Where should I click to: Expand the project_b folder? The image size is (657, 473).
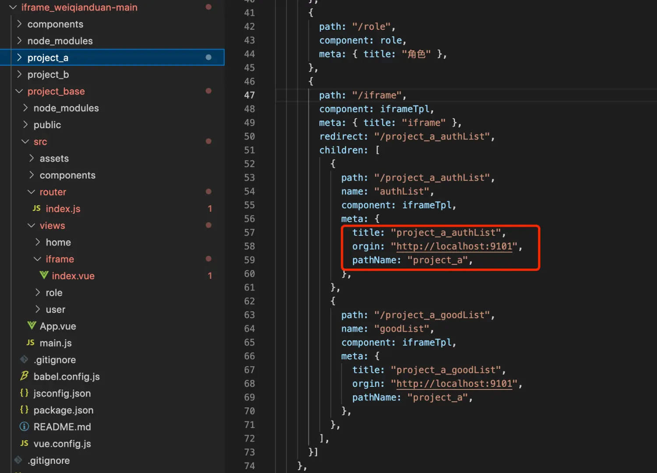(x=19, y=74)
